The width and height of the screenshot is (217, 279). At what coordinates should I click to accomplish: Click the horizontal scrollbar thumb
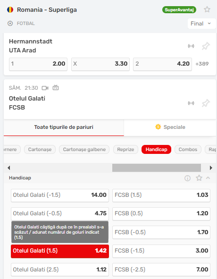pos(157,168)
